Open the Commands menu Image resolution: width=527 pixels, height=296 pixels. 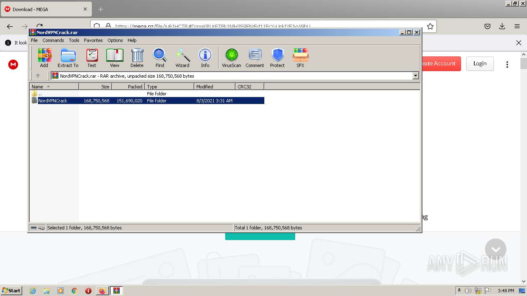(53, 40)
